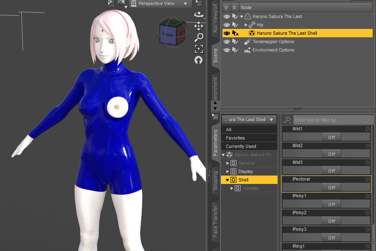This screenshot has width=376, height=251.
Task: Toggle selectable arrow for Hip node
Action: point(235,25)
